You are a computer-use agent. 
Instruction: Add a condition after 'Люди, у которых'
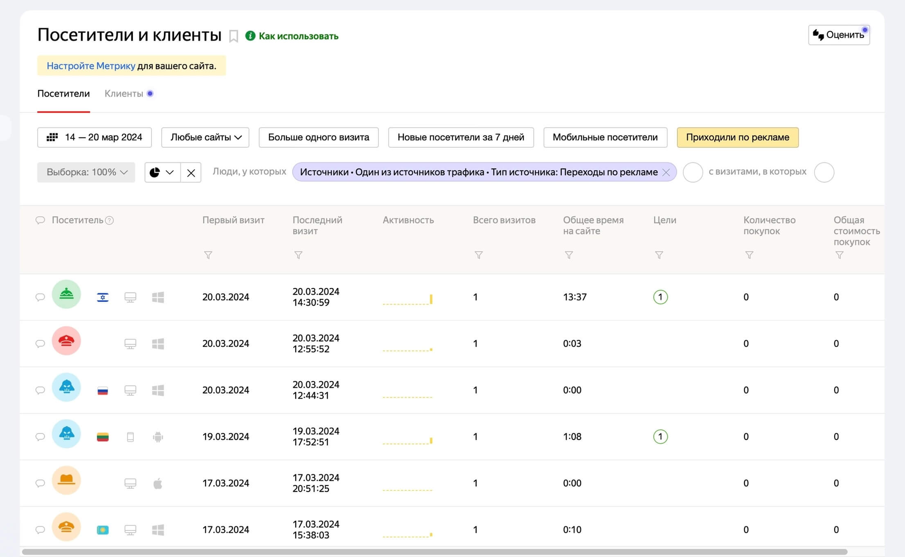(693, 172)
